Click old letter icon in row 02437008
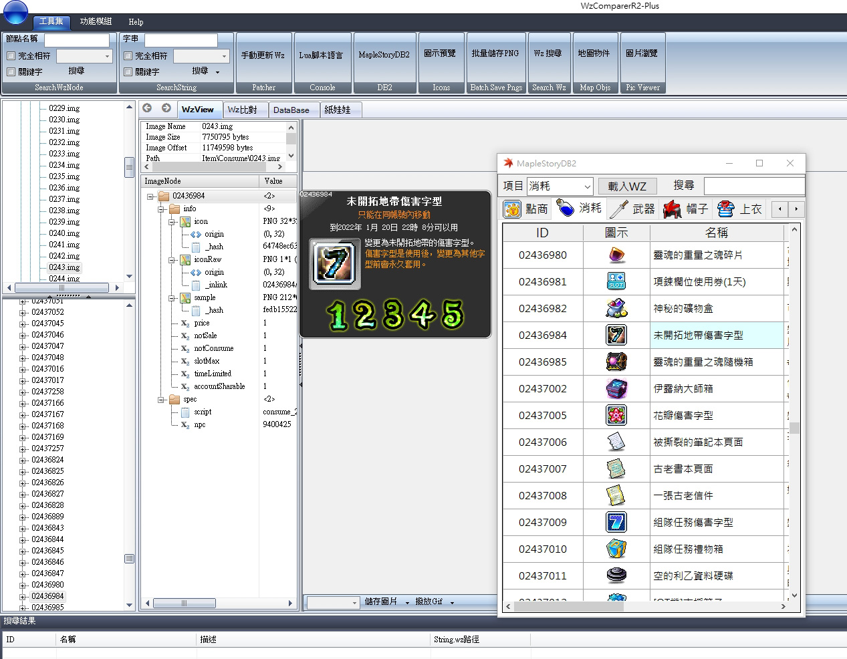The height and width of the screenshot is (659, 847). click(x=616, y=495)
